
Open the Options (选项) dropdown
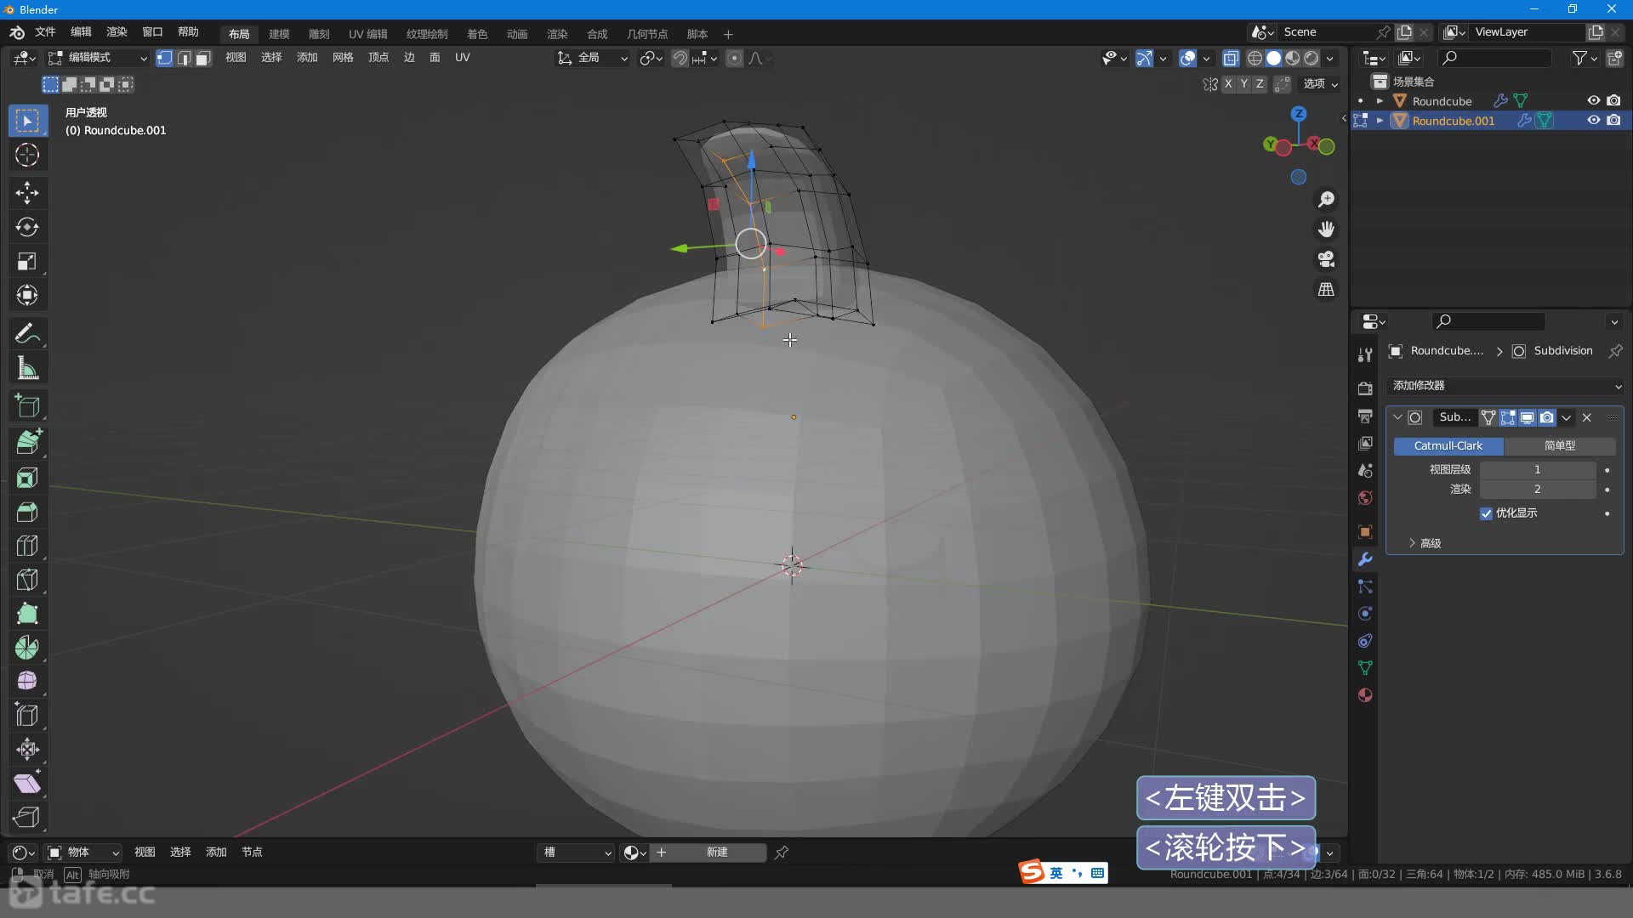[x=1321, y=83]
